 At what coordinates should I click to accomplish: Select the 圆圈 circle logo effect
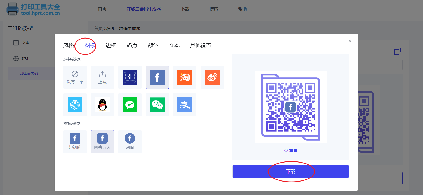click(x=130, y=142)
